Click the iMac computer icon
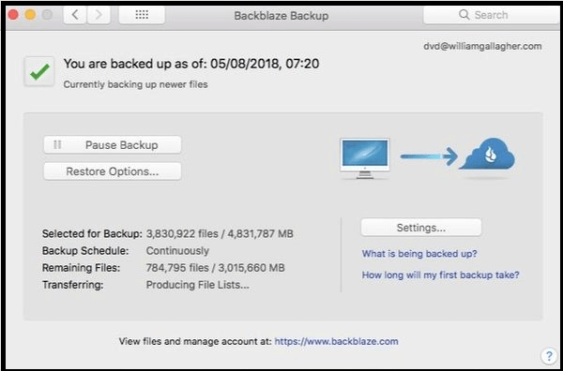 pyautogui.click(x=365, y=158)
